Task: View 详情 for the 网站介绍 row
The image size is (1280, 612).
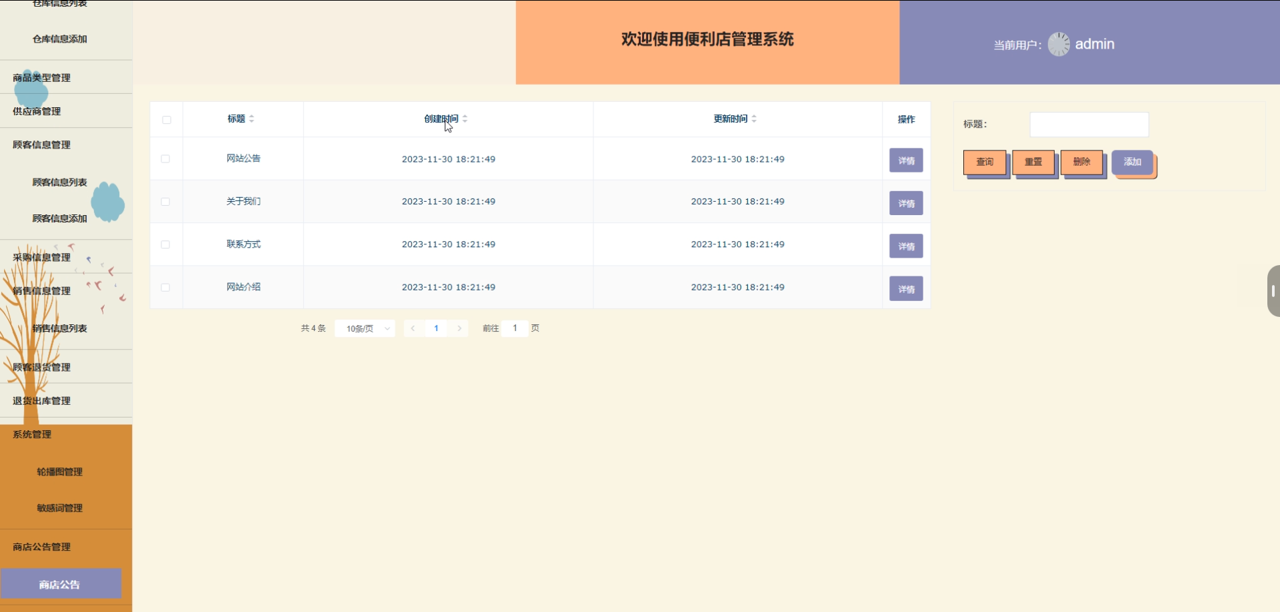Action: [x=906, y=289]
